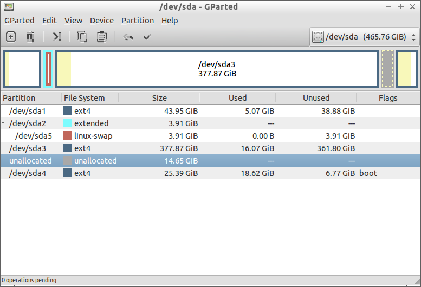Open the /dev/sda device dropdown
This screenshot has width=421, height=287.
click(364, 37)
